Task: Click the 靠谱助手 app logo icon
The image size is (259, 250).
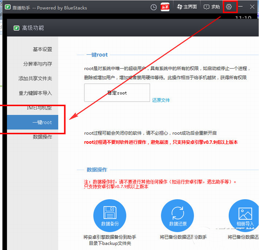Action: click(x=8, y=7)
